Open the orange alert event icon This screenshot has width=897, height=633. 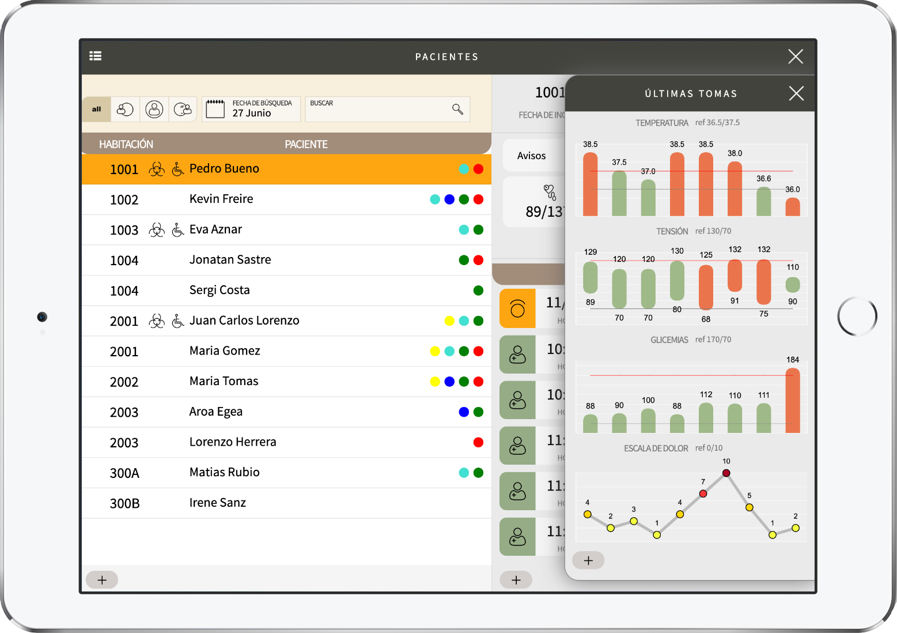pyautogui.click(x=517, y=308)
